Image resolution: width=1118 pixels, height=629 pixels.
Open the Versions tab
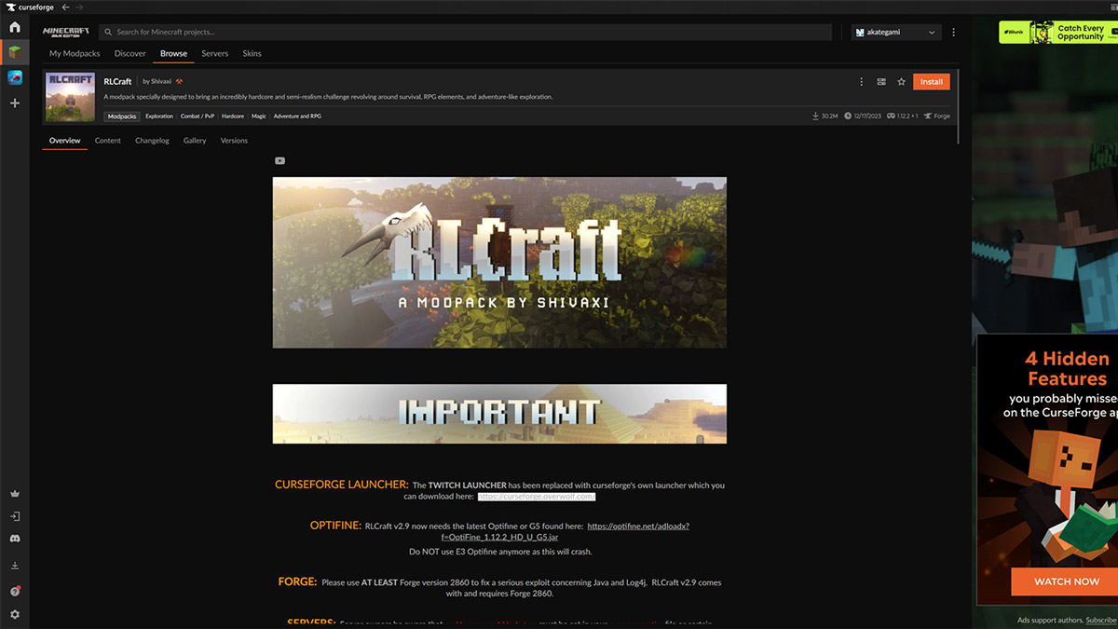(234, 141)
